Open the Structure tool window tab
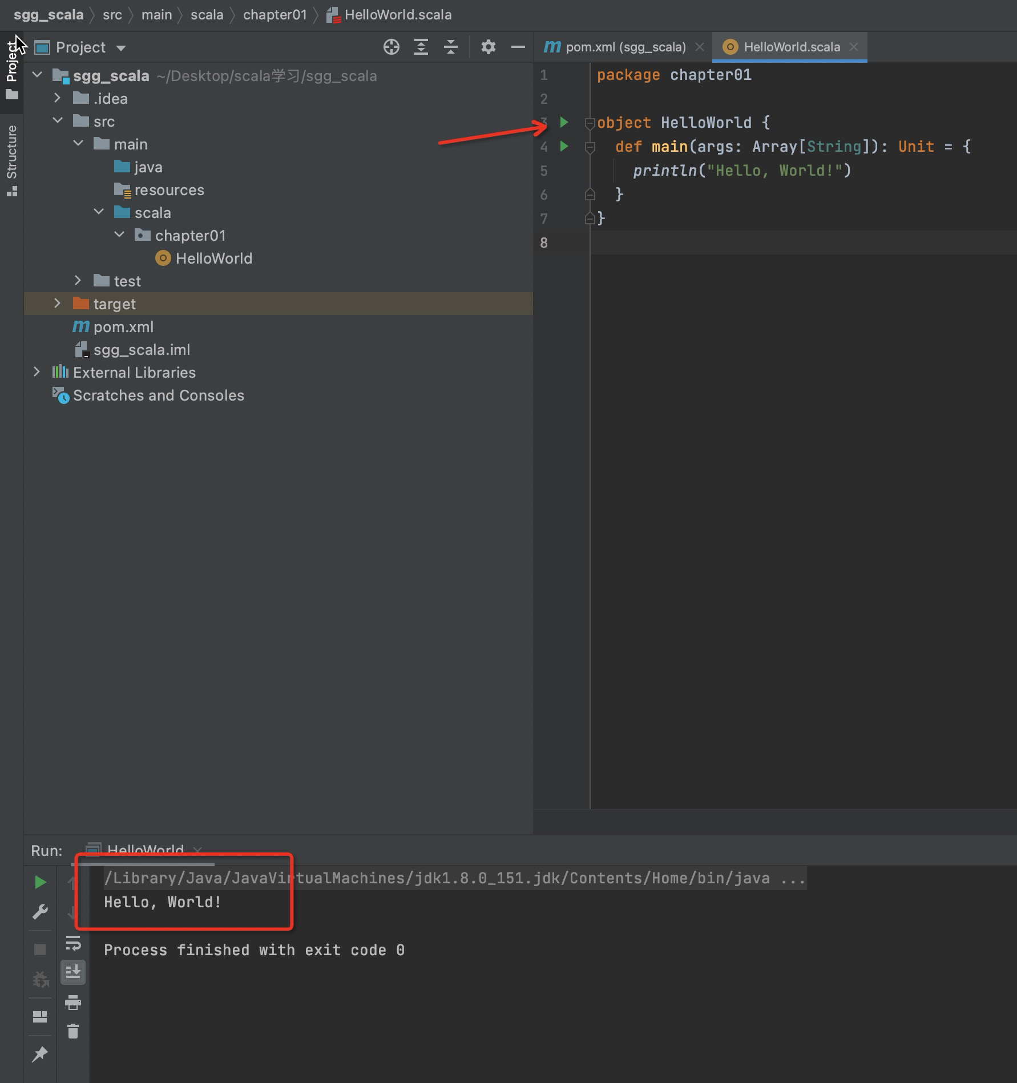1017x1083 pixels. 11,160
